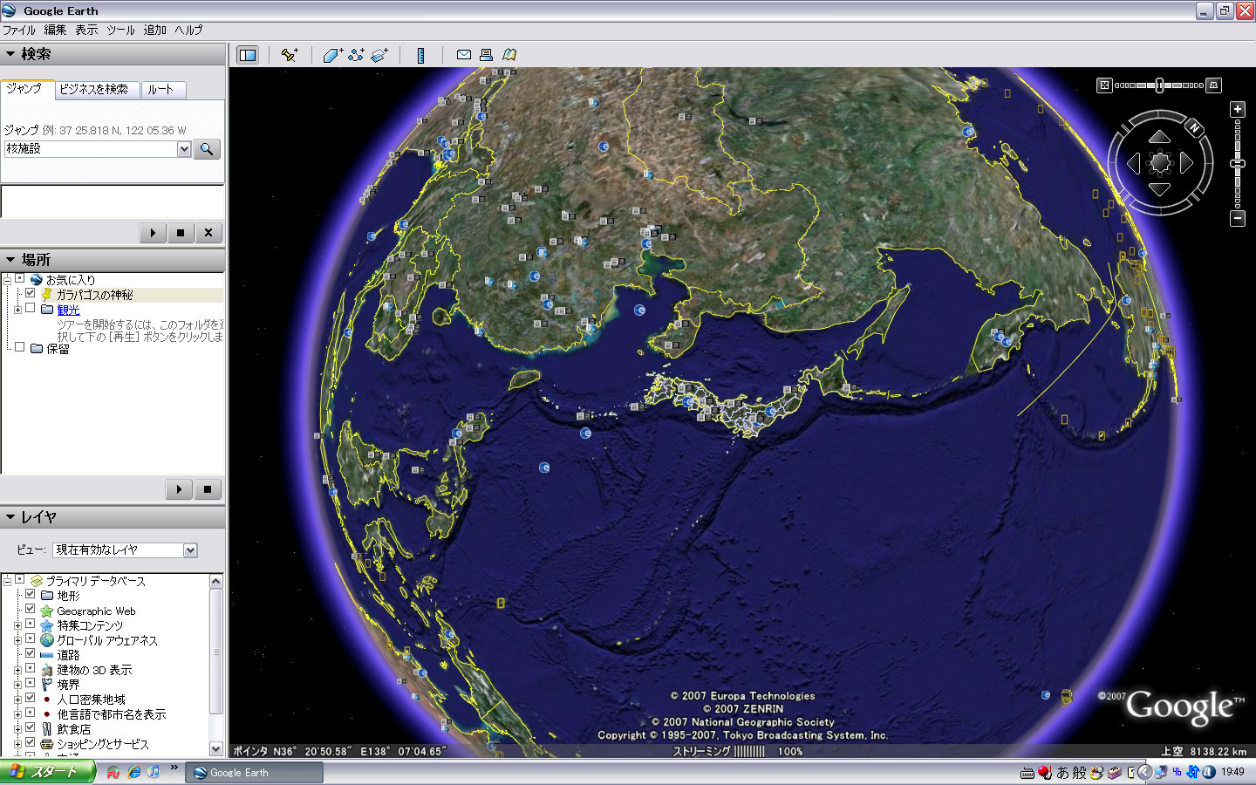Open the ruler measurement tool
Image resolution: width=1256 pixels, height=785 pixels.
pos(420,55)
